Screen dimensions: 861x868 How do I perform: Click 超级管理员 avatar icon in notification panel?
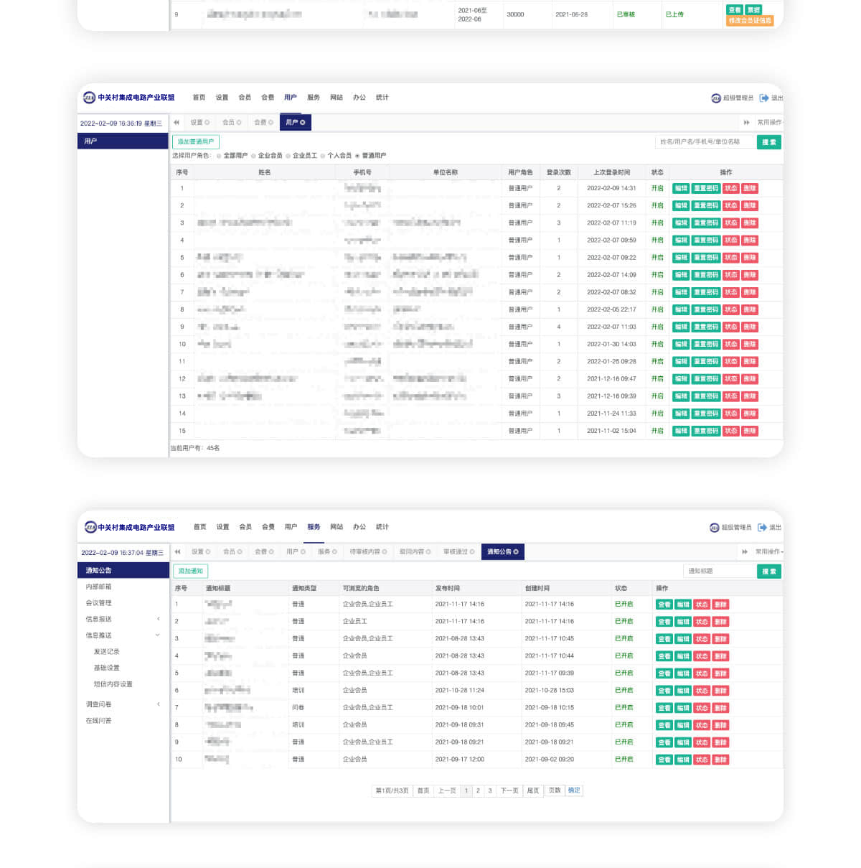(714, 528)
